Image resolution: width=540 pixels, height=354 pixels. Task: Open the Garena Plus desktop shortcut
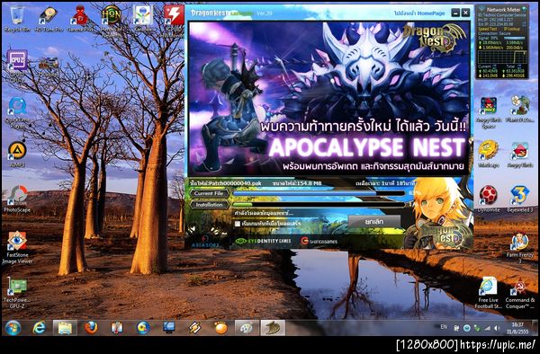(x=80, y=19)
